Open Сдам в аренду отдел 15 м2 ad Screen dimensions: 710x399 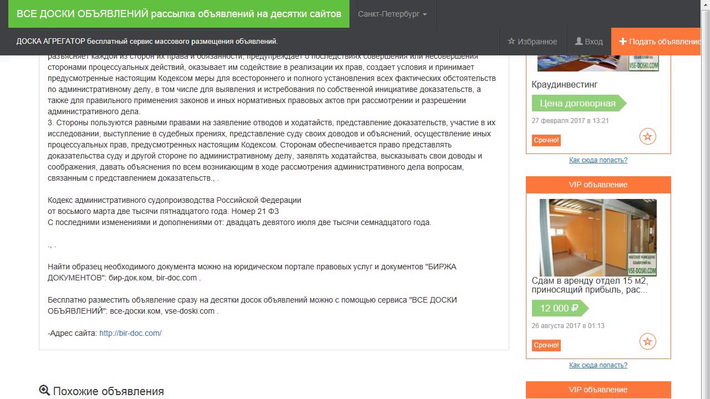point(590,285)
